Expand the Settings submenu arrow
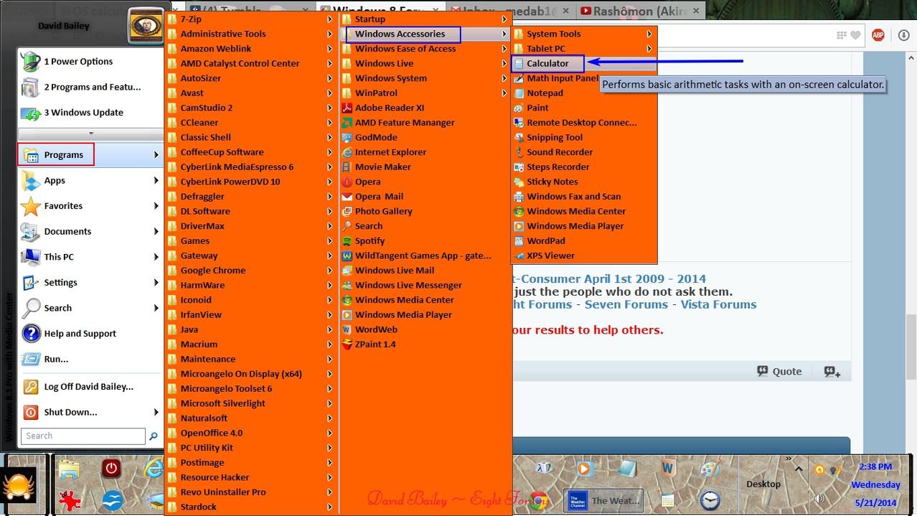 coord(156,283)
